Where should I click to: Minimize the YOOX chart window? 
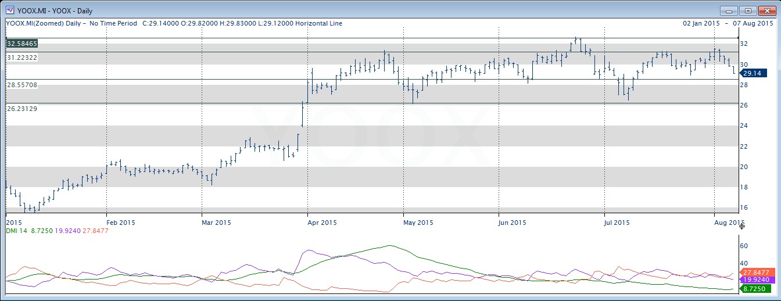(729, 10)
